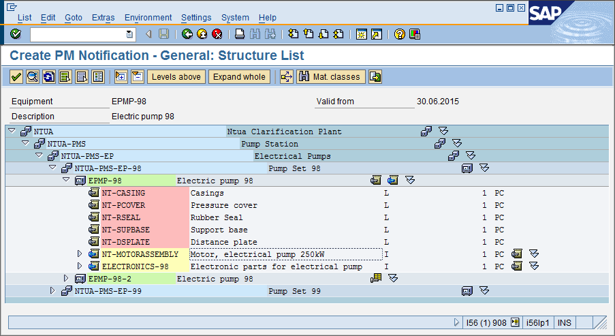Collapse the NTUA-PMS-EP-98 node

click(52, 168)
